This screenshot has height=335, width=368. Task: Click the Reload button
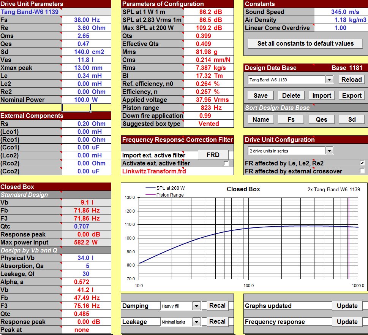click(351, 79)
